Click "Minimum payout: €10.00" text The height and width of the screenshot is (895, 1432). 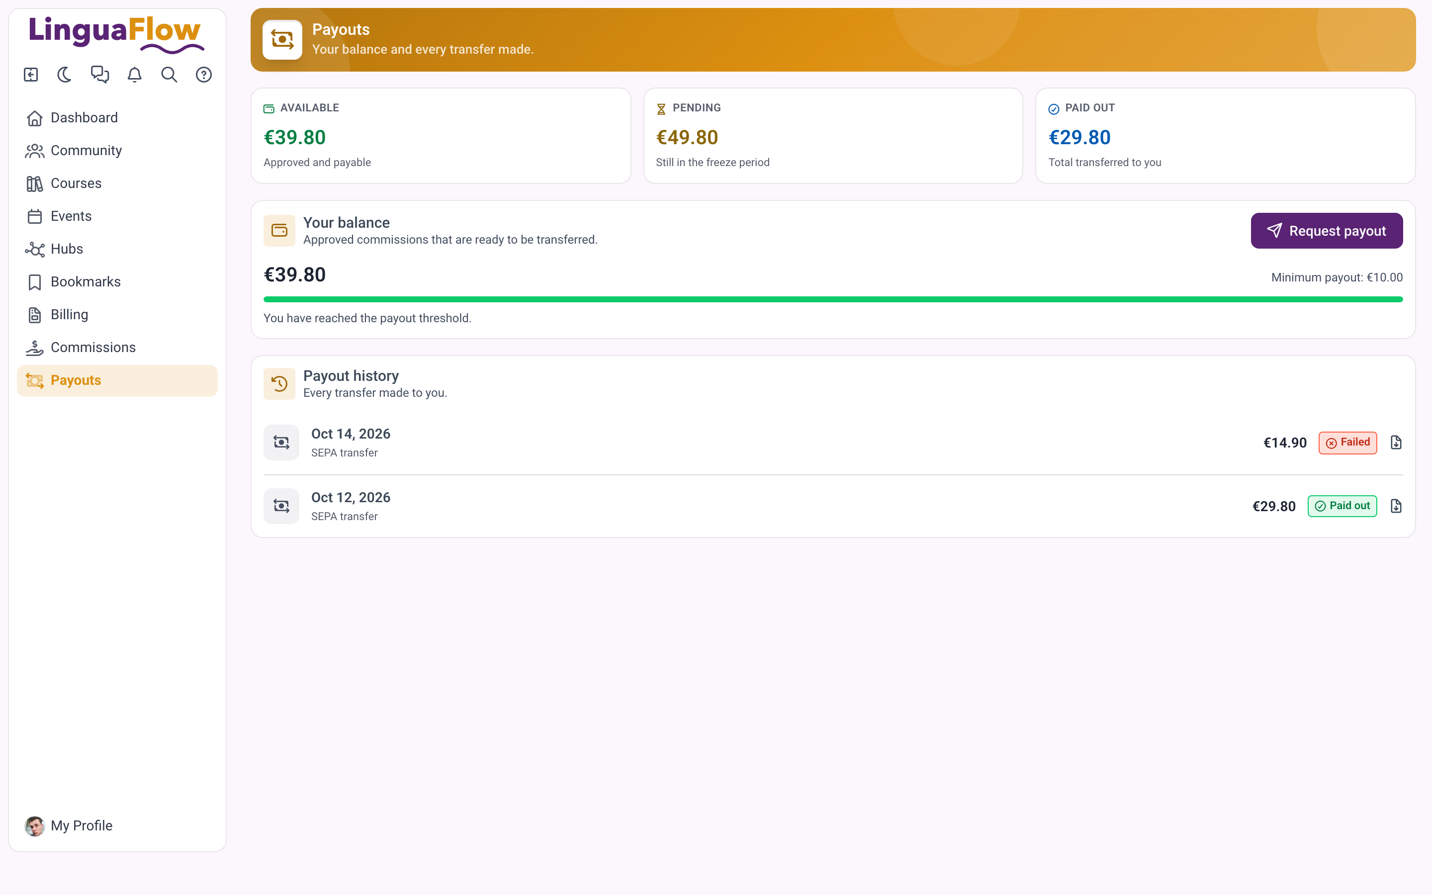point(1337,277)
